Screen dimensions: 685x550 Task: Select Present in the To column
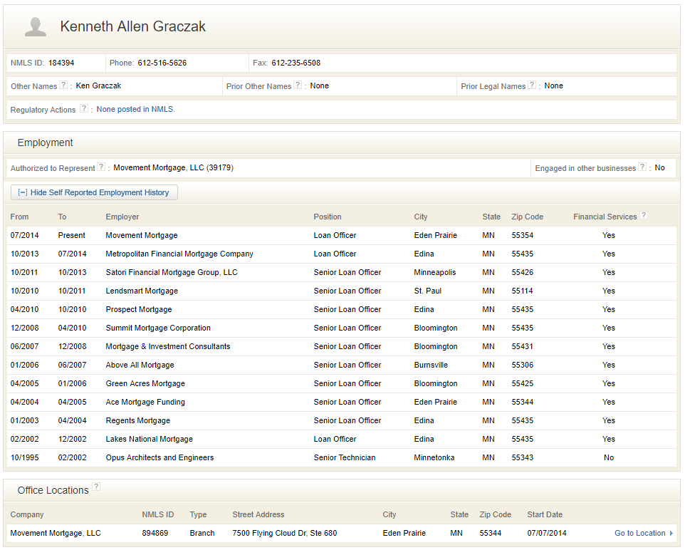tap(72, 235)
